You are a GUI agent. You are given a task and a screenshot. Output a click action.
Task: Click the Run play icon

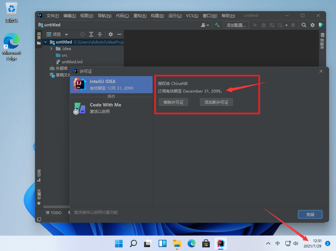(x=255, y=25)
